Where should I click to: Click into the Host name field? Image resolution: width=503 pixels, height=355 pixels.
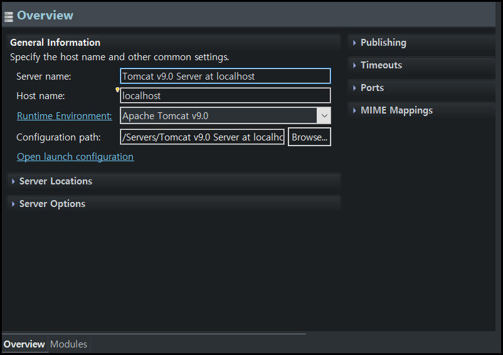tap(225, 95)
